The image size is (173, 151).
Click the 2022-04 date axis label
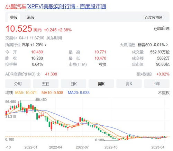point(55,147)
